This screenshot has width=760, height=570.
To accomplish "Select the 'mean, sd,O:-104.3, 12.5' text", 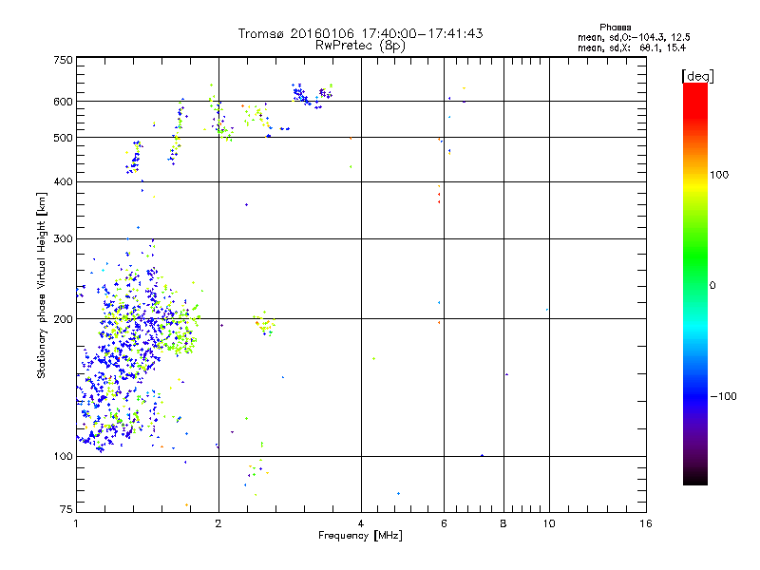I will click(634, 37).
